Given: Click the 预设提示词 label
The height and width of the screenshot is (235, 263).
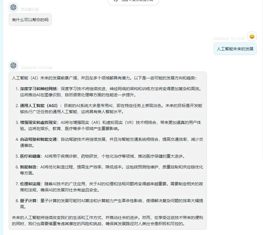Looking at the screenshot, I should [30, 9].
